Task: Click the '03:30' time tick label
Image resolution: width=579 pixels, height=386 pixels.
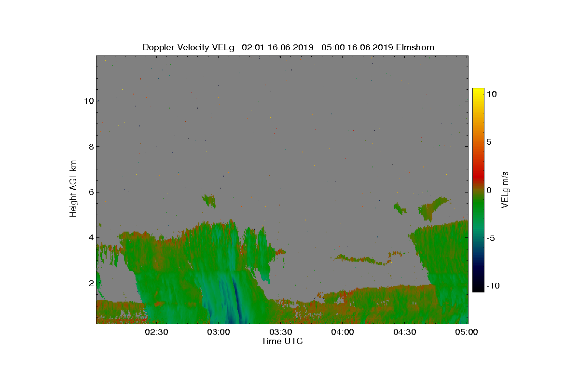Action: 280,332
